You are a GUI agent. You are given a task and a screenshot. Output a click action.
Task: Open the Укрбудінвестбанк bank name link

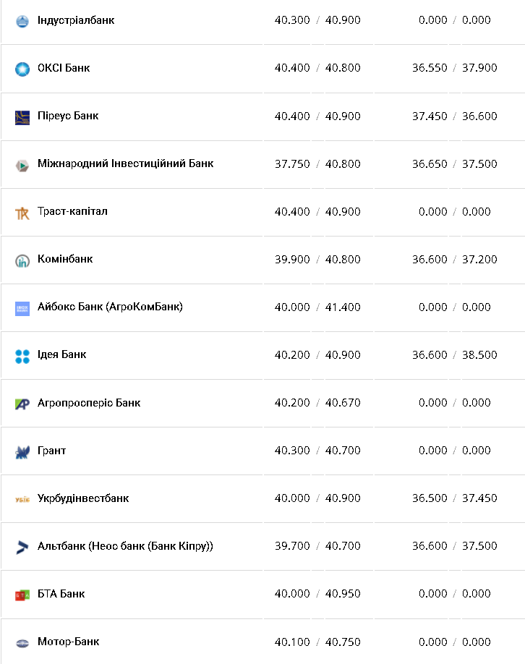83,498
